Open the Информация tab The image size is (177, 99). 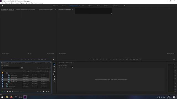[x=38, y=63]
